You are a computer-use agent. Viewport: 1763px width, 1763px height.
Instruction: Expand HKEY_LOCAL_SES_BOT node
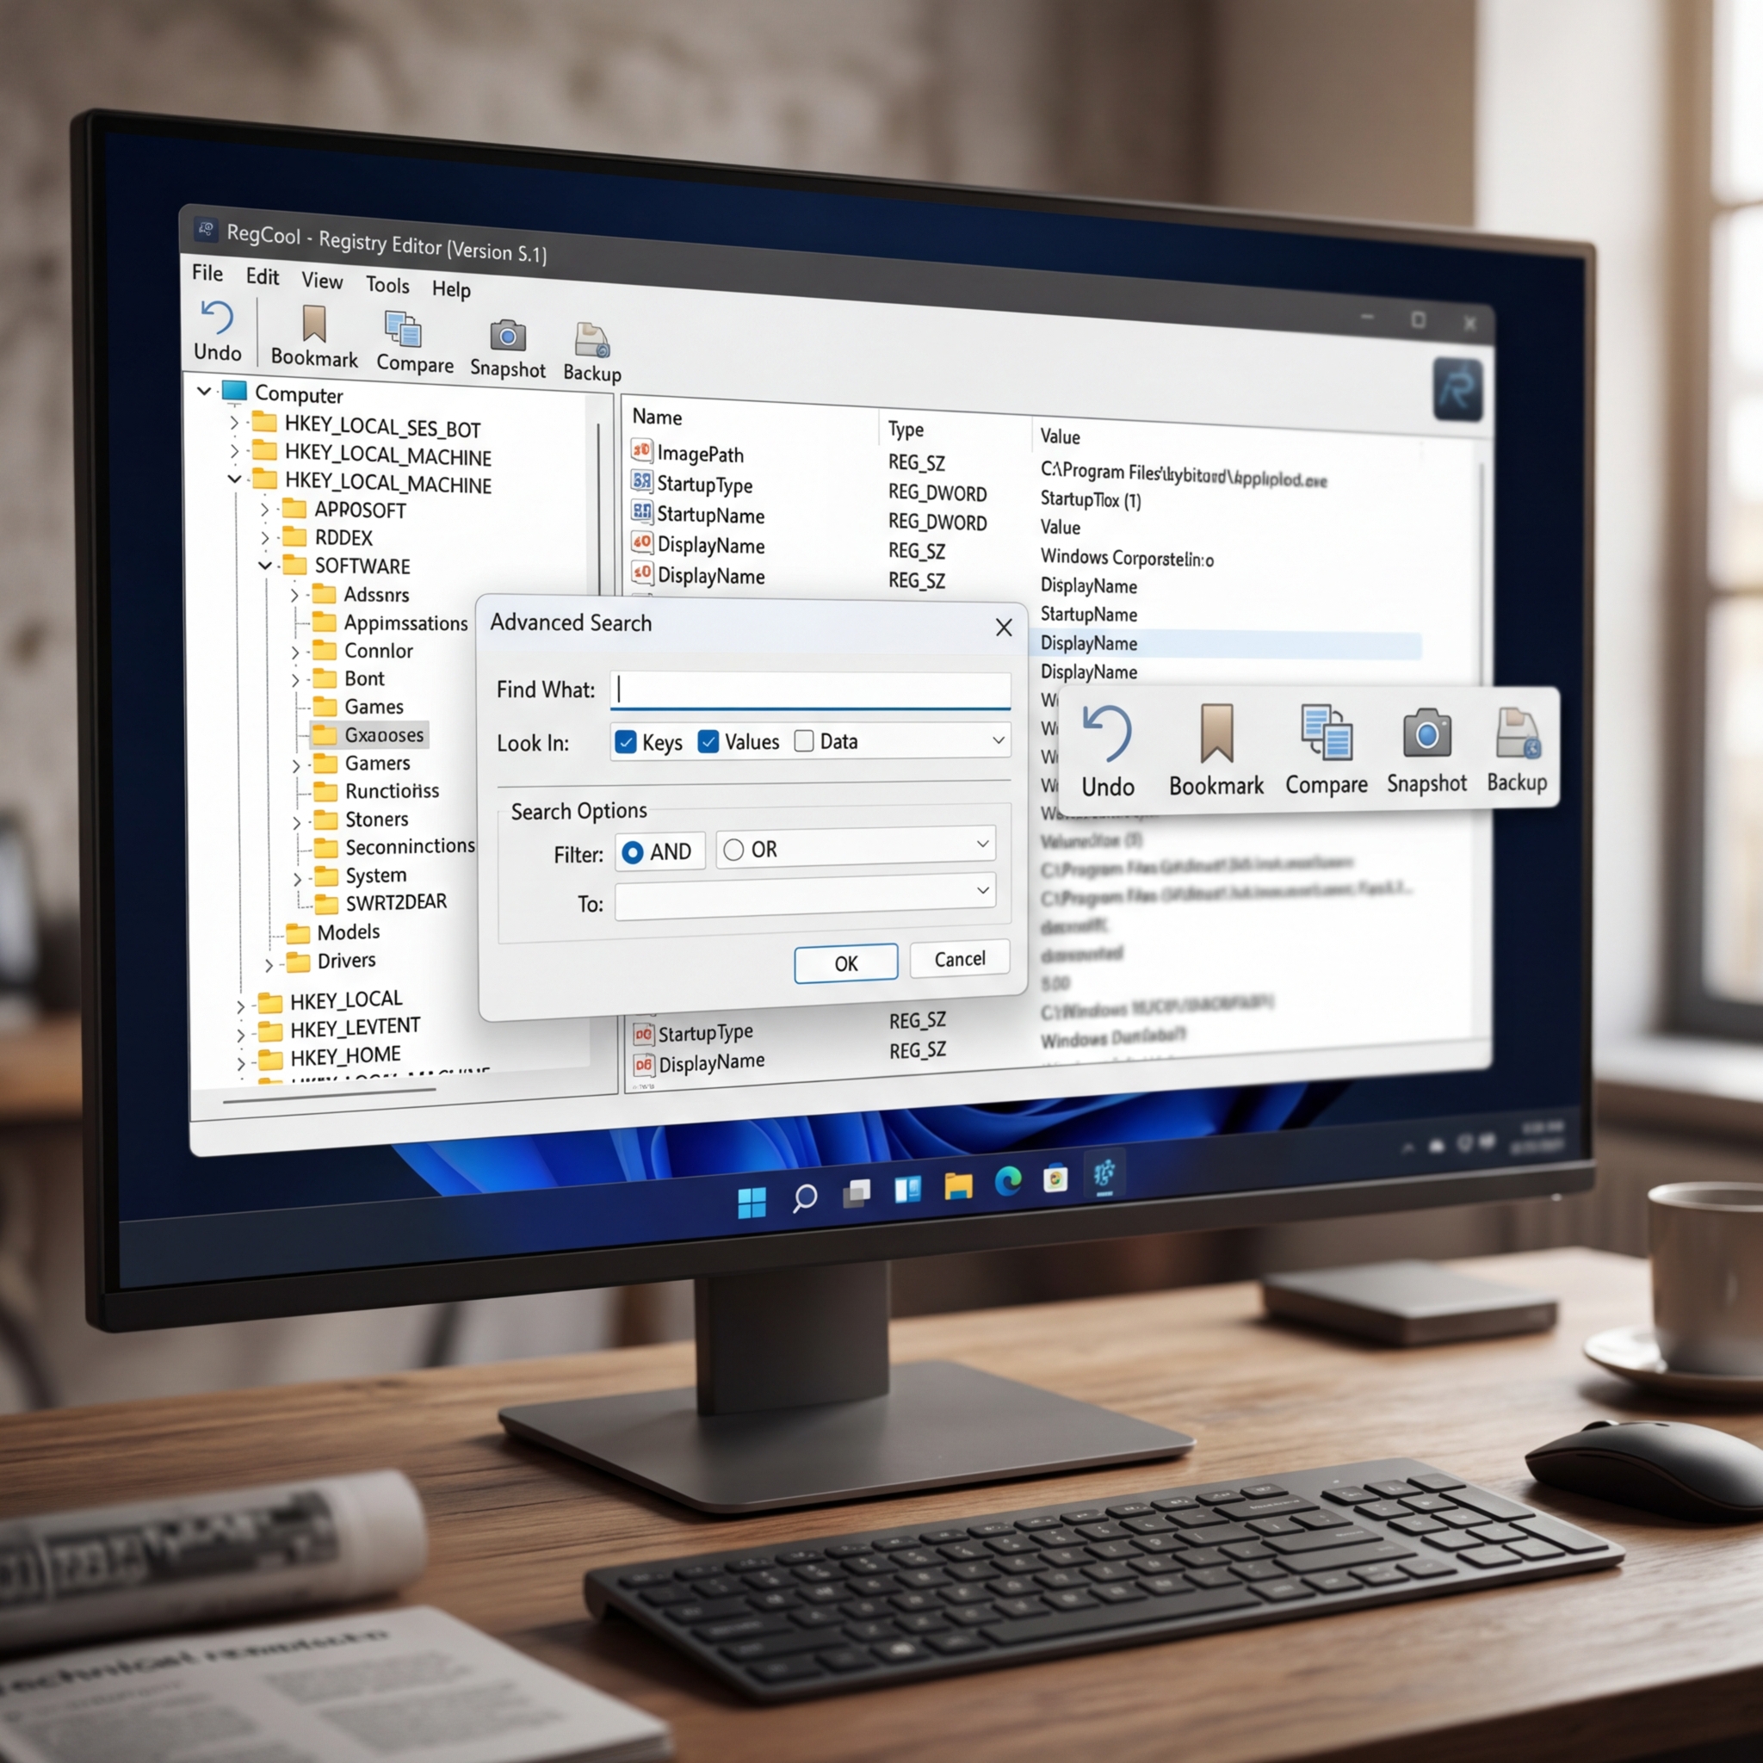pos(234,422)
